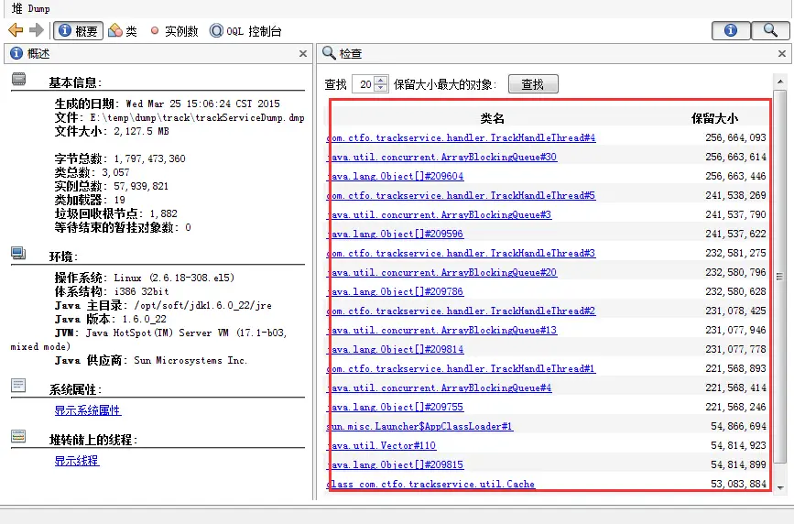Click the 实例总数 value 57,939,821
Screen dimensions: 794x524
click(141, 187)
